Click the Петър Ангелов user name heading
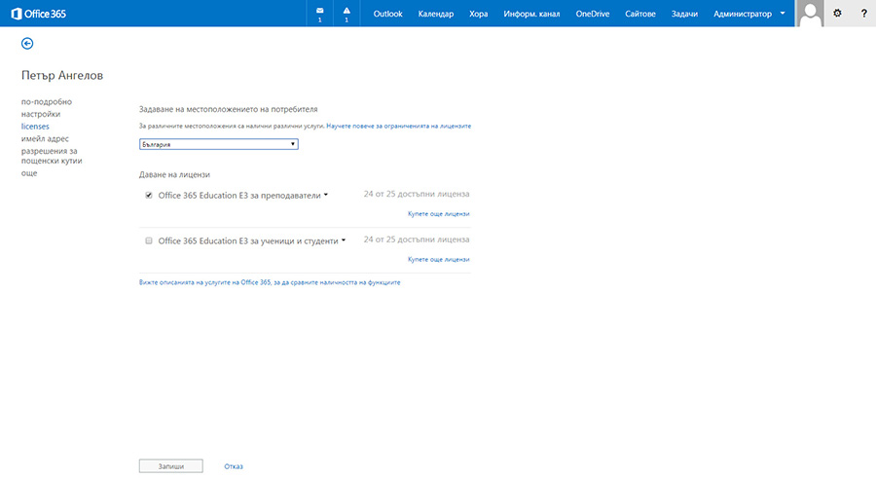Image resolution: width=876 pixels, height=478 pixels. pos(62,76)
